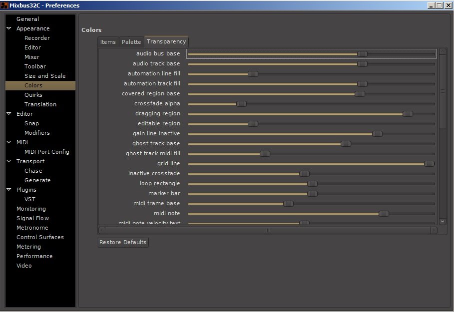Screen dimensions: 454x312
Task: Click the midi frame base slider handle
Action: click(288, 204)
